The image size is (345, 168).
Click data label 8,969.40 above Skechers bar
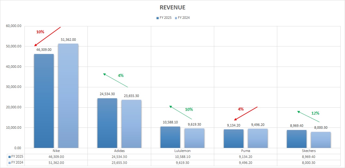[297, 126]
